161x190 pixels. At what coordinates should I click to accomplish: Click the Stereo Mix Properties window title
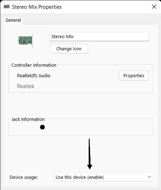click(x=37, y=7)
